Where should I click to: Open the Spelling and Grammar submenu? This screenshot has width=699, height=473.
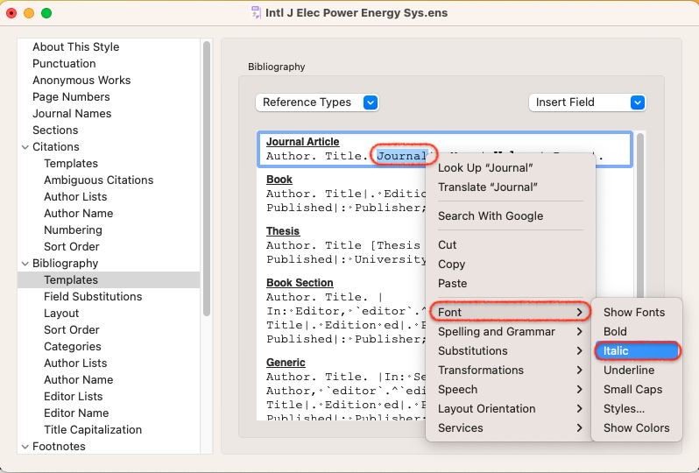(x=511, y=332)
